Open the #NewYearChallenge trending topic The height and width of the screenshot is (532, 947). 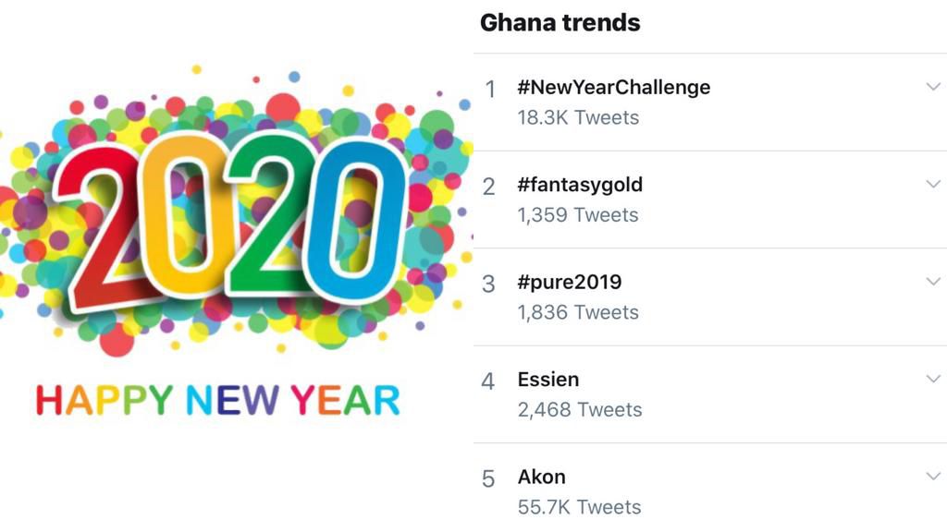[613, 87]
